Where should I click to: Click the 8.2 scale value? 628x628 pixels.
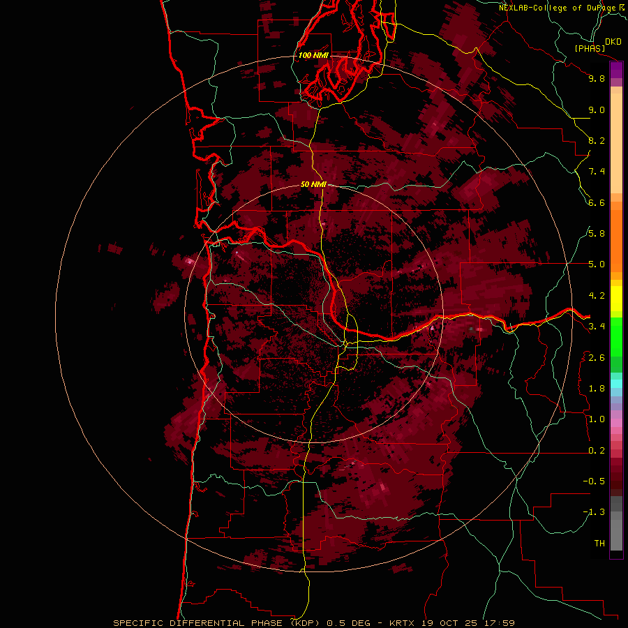pos(597,140)
